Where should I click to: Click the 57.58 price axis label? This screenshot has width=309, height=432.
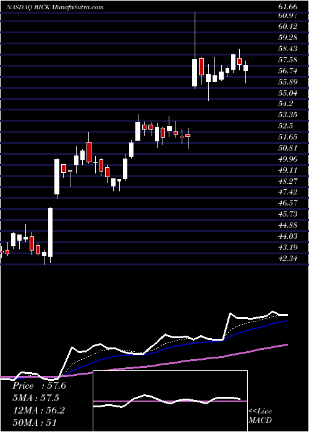pyautogui.click(x=288, y=60)
